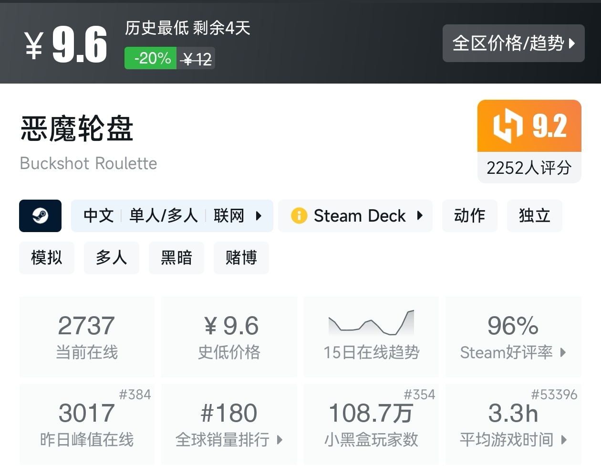
Task: Click the arrow next to 全球销量排行
Action: coord(280,440)
